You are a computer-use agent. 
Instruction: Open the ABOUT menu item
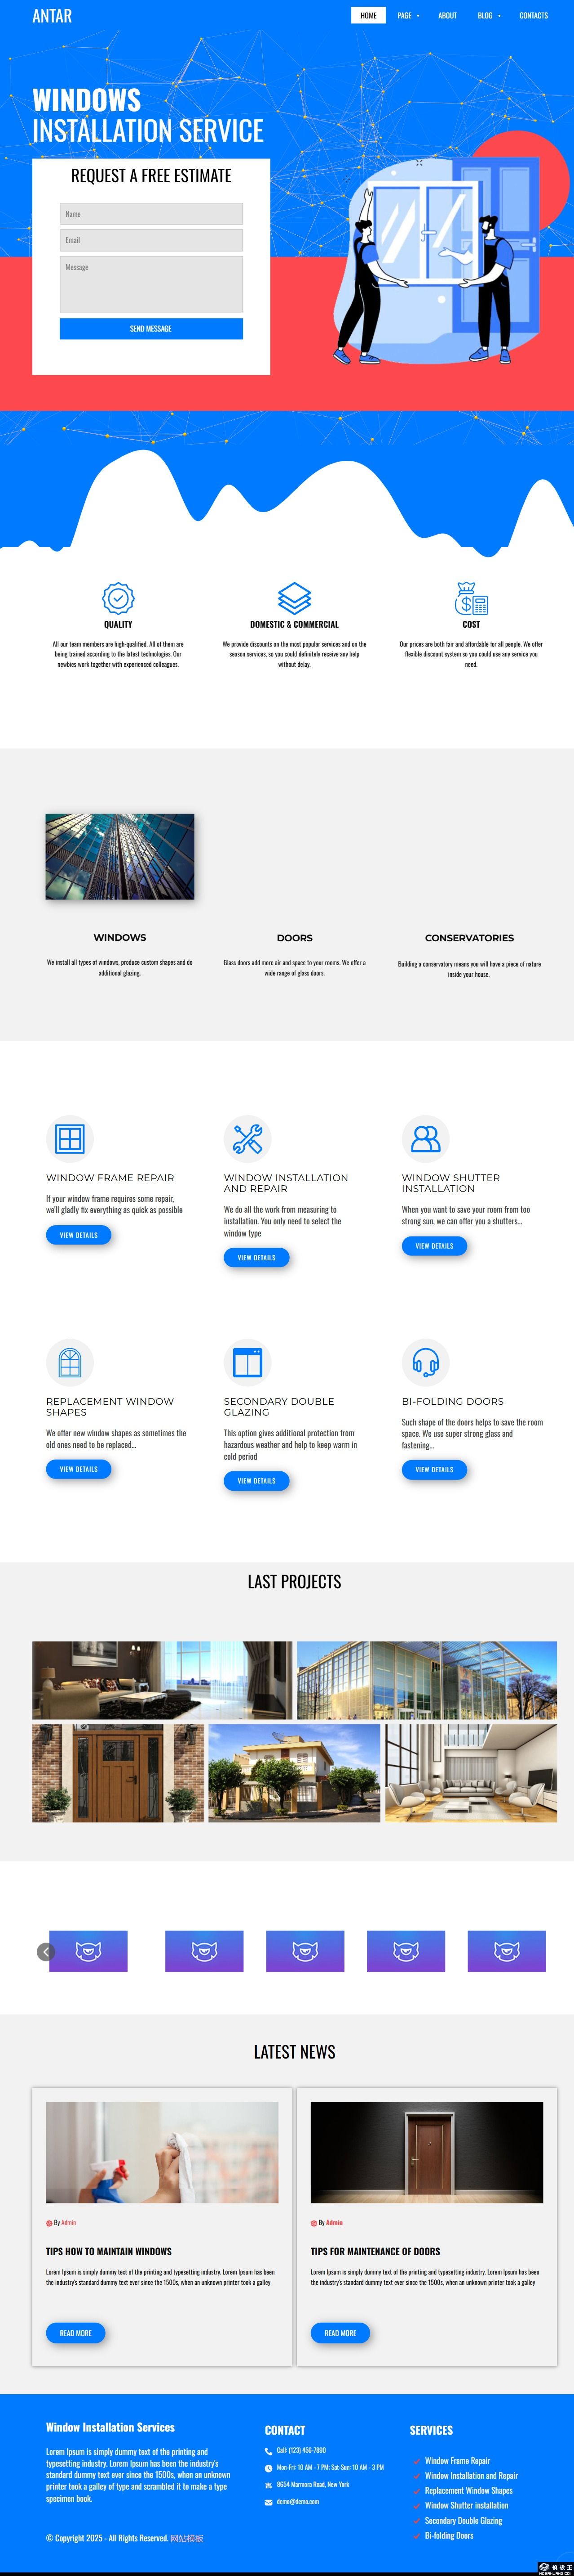tap(447, 15)
